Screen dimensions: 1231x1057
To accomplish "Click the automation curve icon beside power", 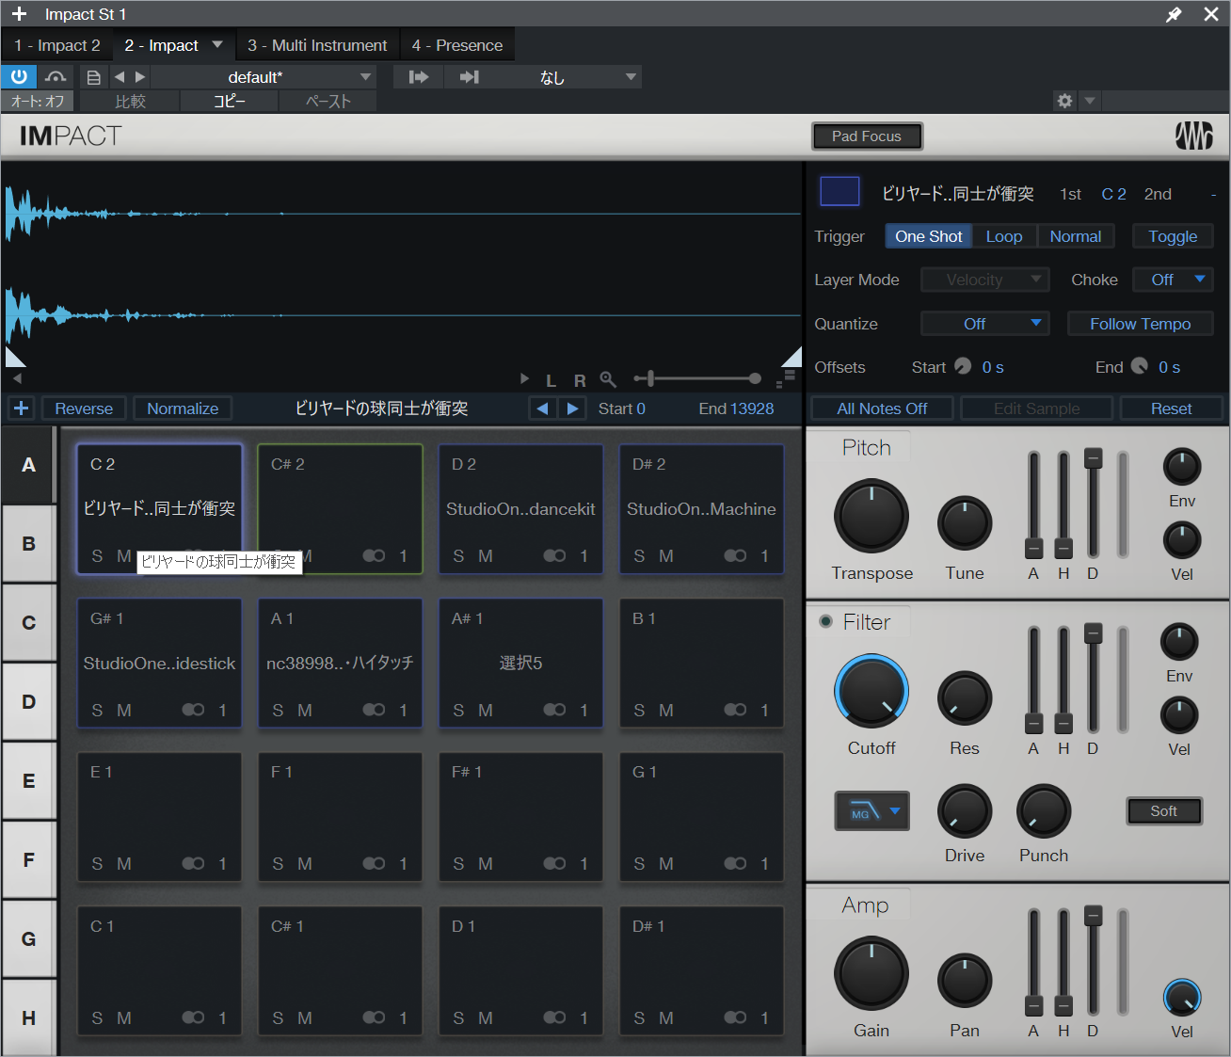I will point(56,77).
